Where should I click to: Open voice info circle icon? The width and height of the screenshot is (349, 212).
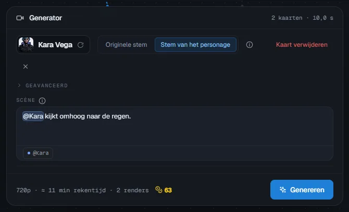tap(250, 45)
